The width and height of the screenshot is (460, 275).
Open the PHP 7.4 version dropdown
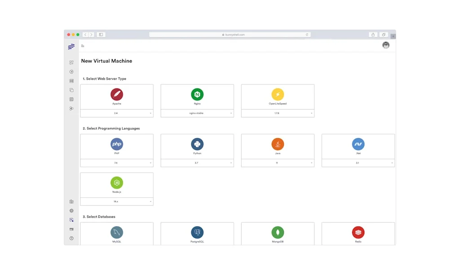(117, 163)
